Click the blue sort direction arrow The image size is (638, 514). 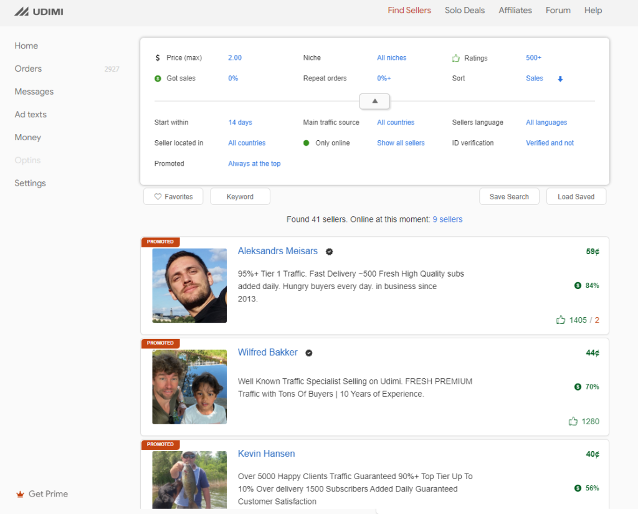point(560,79)
